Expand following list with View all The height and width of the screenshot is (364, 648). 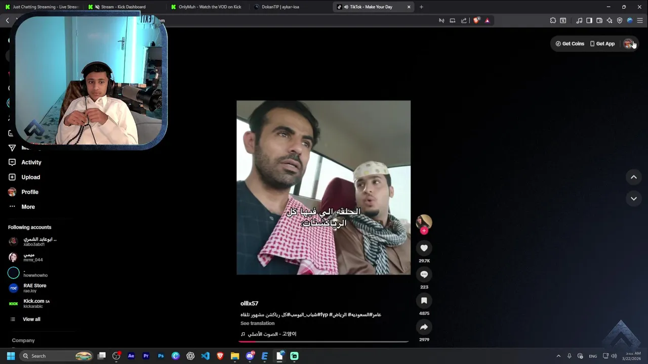tap(25, 319)
